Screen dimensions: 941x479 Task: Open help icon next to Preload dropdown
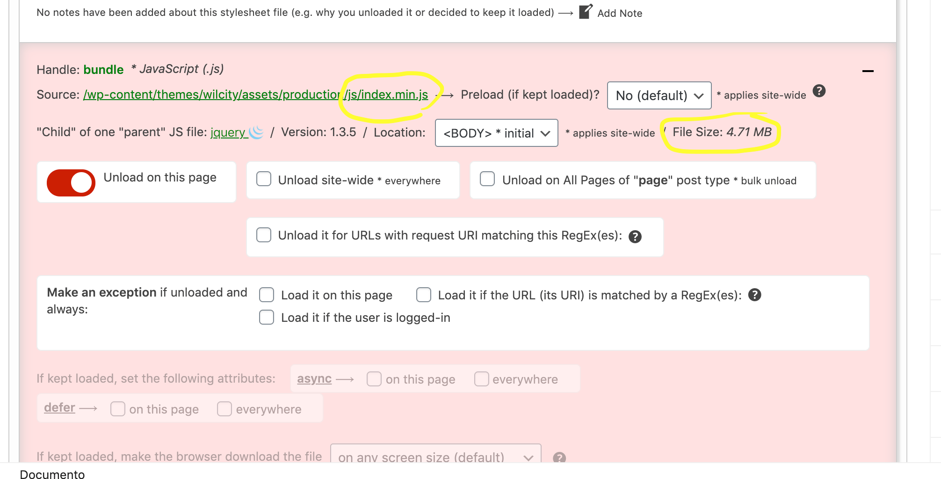819,91
